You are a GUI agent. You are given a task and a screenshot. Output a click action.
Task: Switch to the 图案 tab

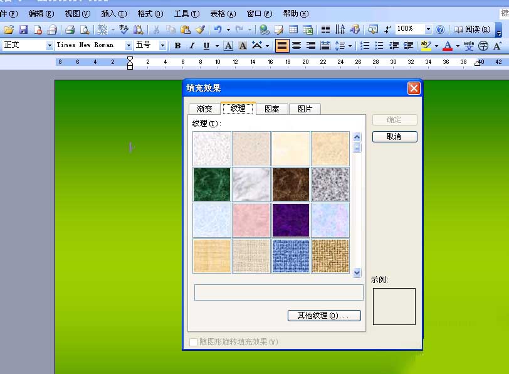point(272,109)
